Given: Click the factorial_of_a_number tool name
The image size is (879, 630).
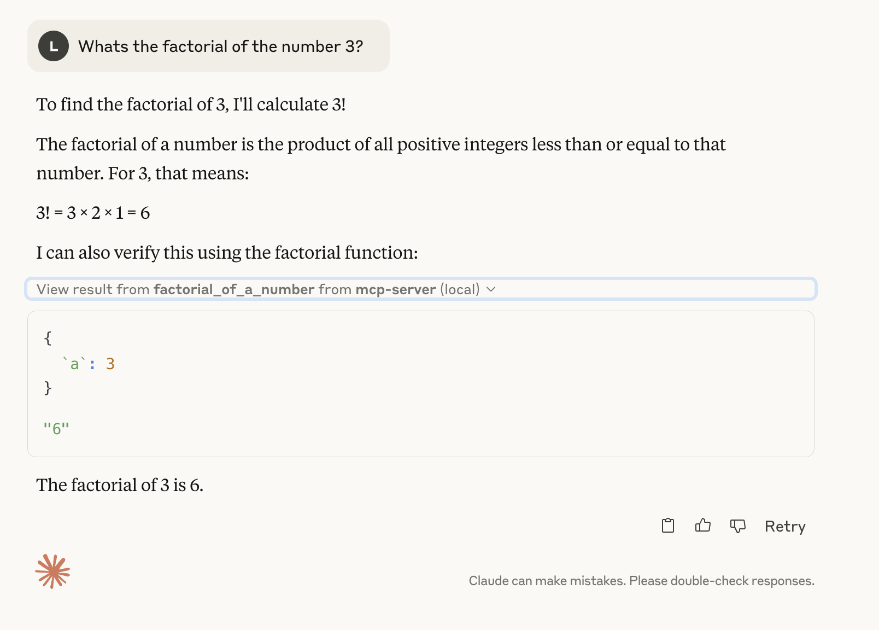Looking at the screenshot, I should point(233,289).
